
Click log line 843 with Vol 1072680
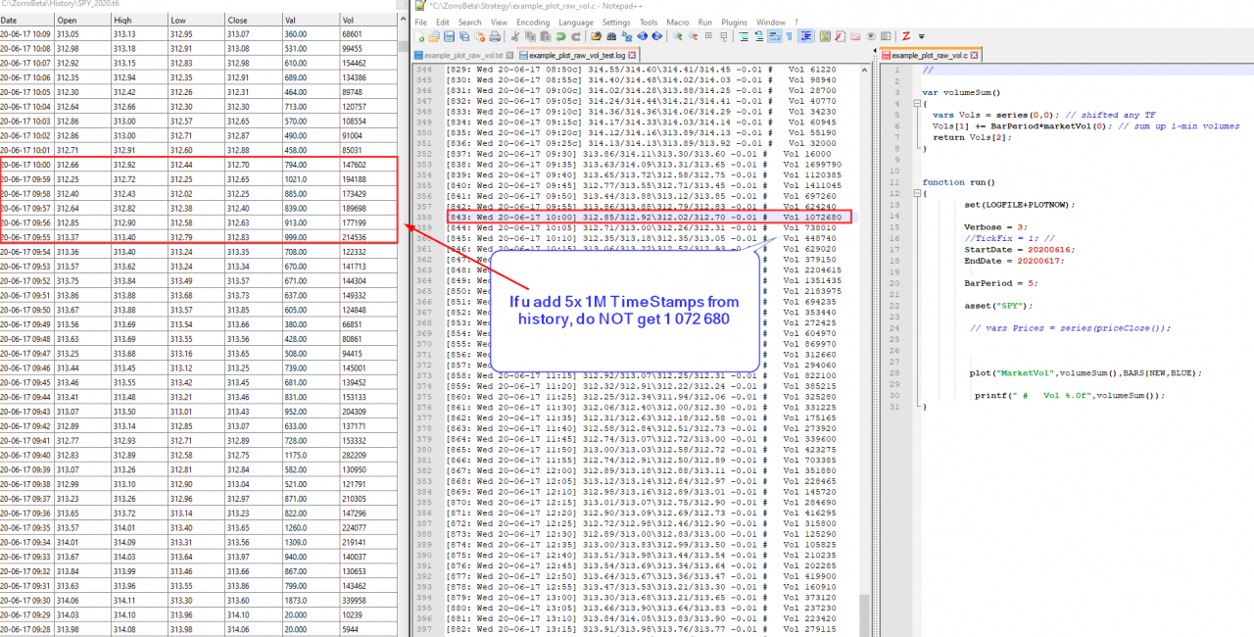(x=649, y=217)
